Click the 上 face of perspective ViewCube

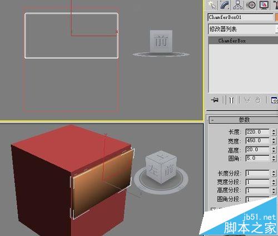tap(161, 157)
